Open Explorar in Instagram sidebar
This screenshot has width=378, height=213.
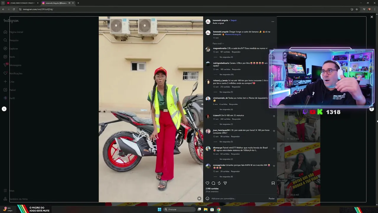pyautogui.click(x=11, y=49)
